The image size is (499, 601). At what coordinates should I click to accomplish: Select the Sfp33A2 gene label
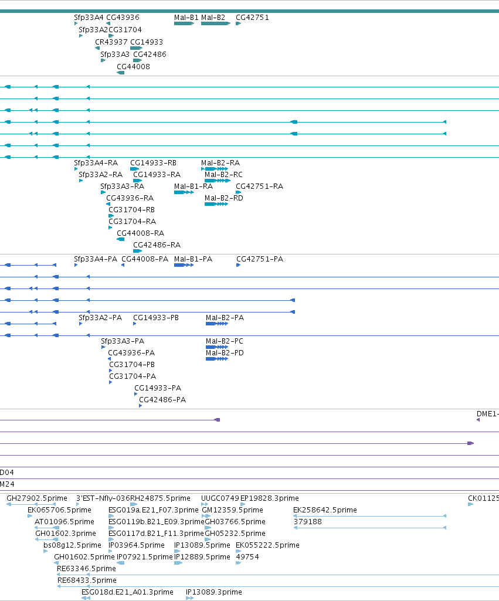coord(93,30)
